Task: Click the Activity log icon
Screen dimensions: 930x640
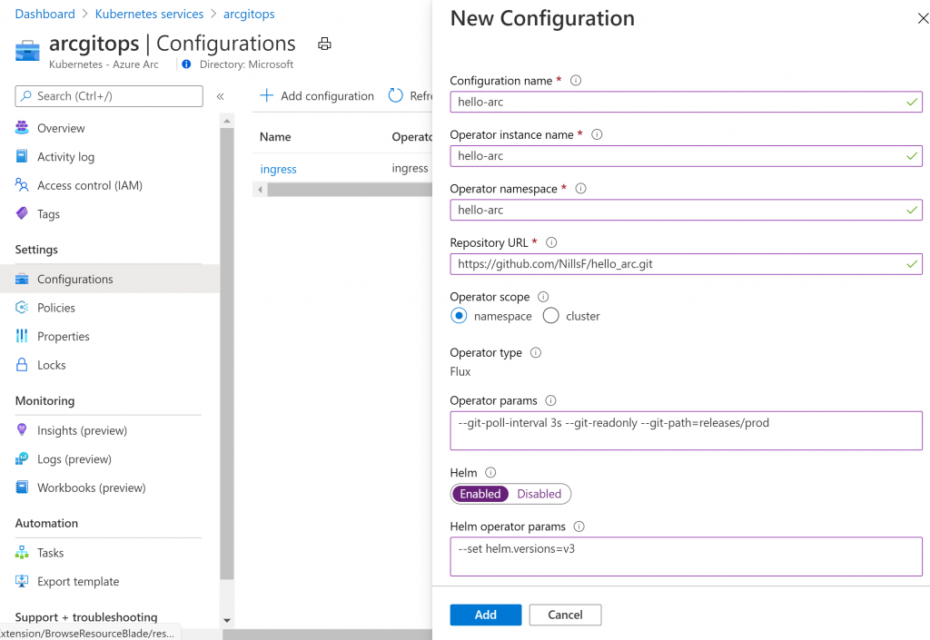Action: [x=22, y=156]
